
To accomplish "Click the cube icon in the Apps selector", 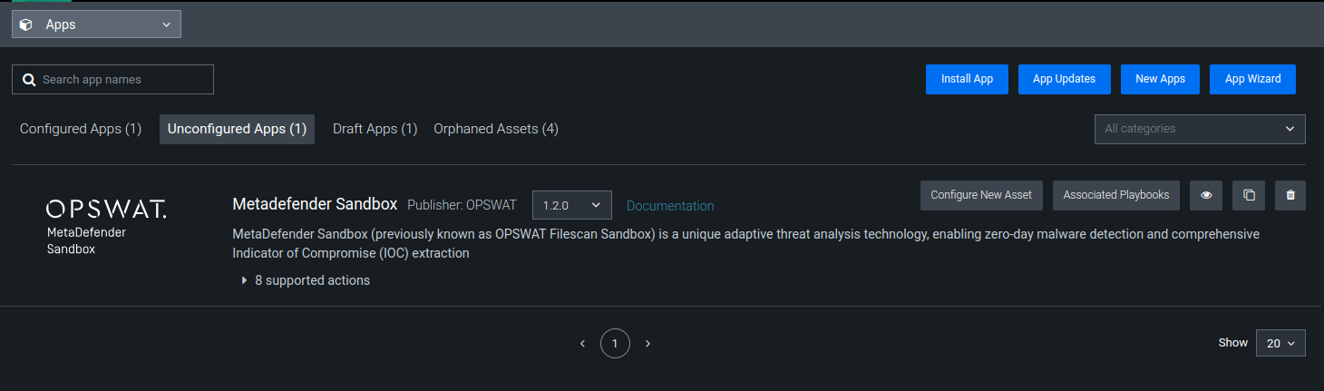I will point(26,24).
